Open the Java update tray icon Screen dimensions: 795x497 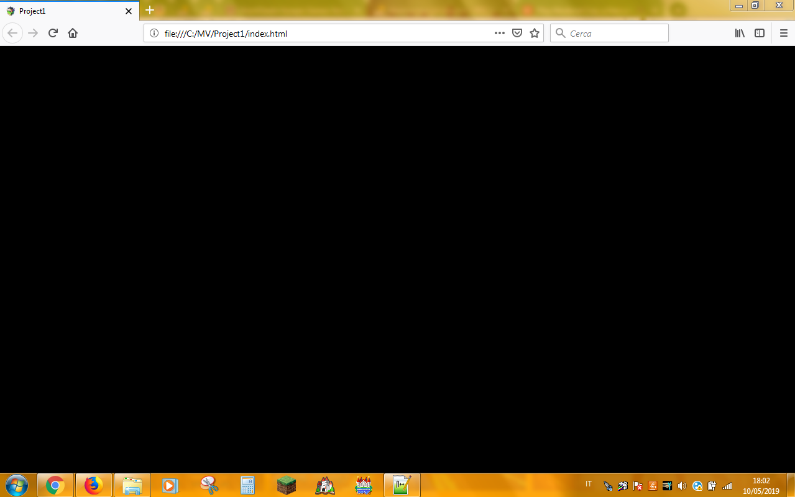(x=653, y=486)
